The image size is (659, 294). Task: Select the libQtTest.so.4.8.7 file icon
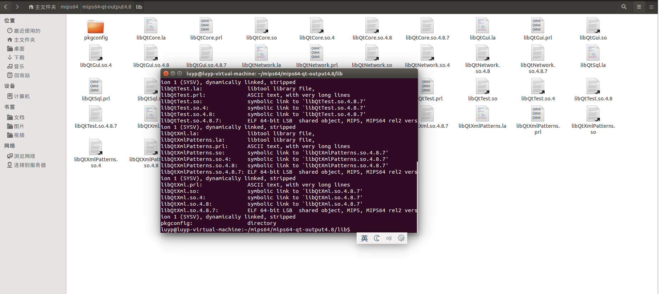coord(96,114)
